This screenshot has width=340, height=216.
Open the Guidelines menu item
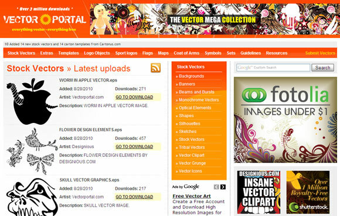click(250, 53)
